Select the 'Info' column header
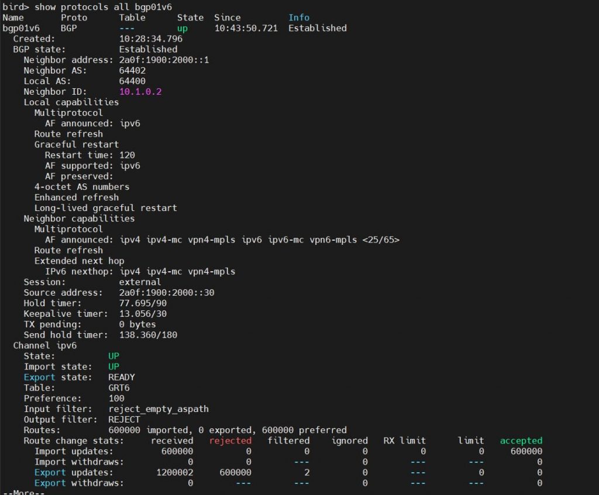This screenshot has width=599, height=495. 299,18
